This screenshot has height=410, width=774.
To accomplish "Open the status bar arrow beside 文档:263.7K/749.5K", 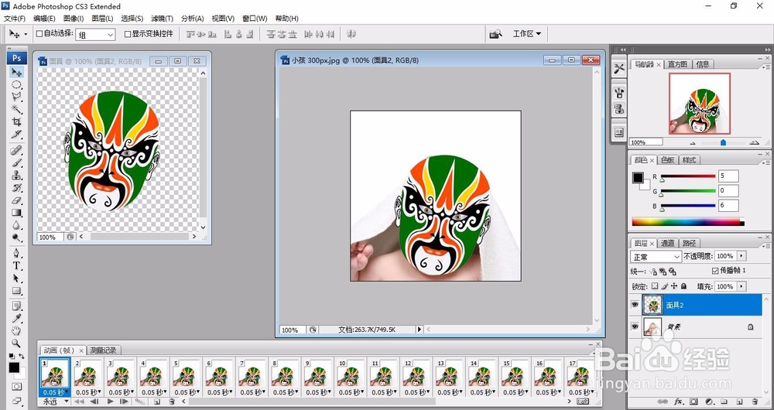I will (420, 329).
